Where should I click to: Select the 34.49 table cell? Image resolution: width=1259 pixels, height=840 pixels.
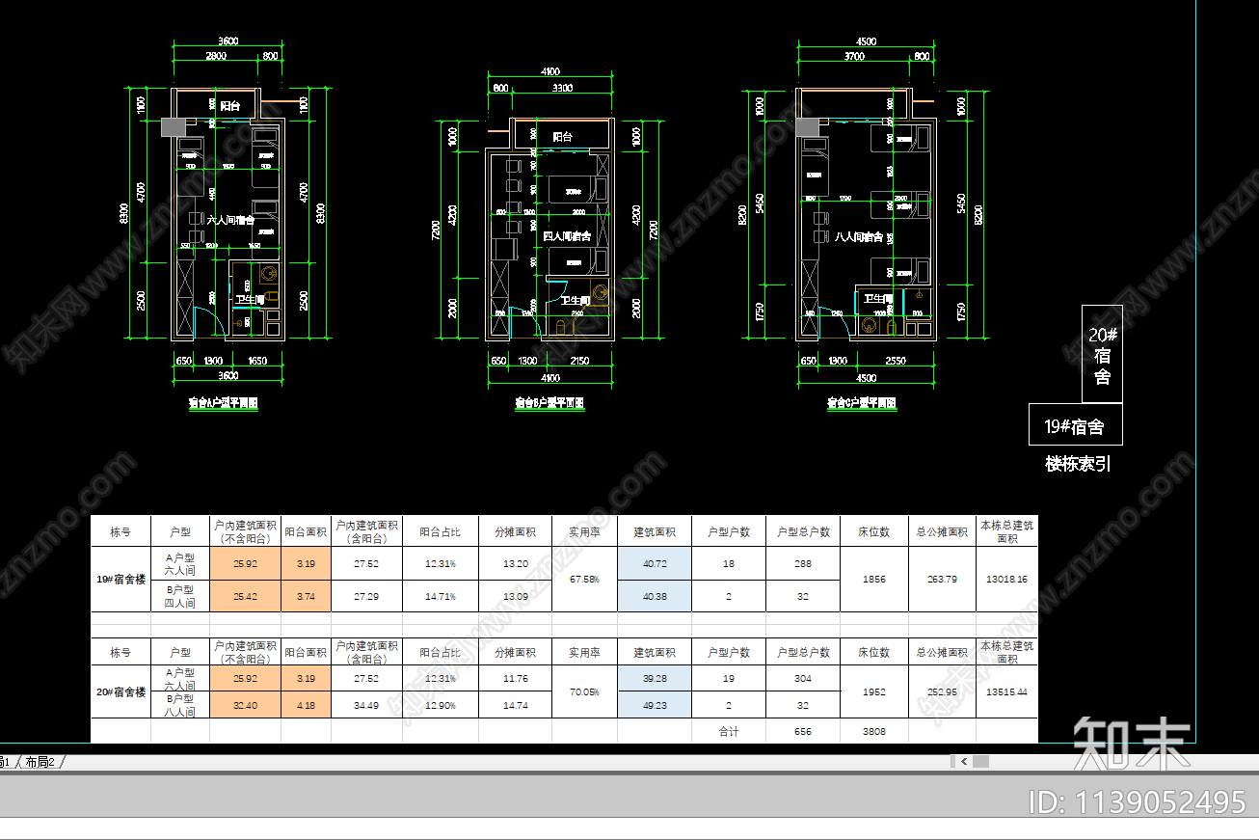tap(366, 705)
